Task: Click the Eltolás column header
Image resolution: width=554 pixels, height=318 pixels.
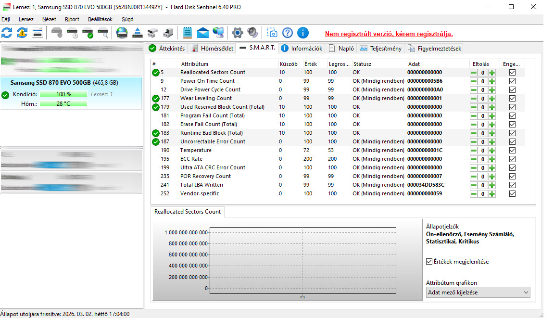Action: coord(485,64)
